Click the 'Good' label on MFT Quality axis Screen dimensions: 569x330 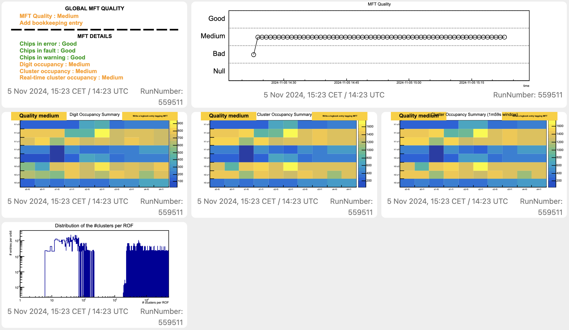(216, 18)
